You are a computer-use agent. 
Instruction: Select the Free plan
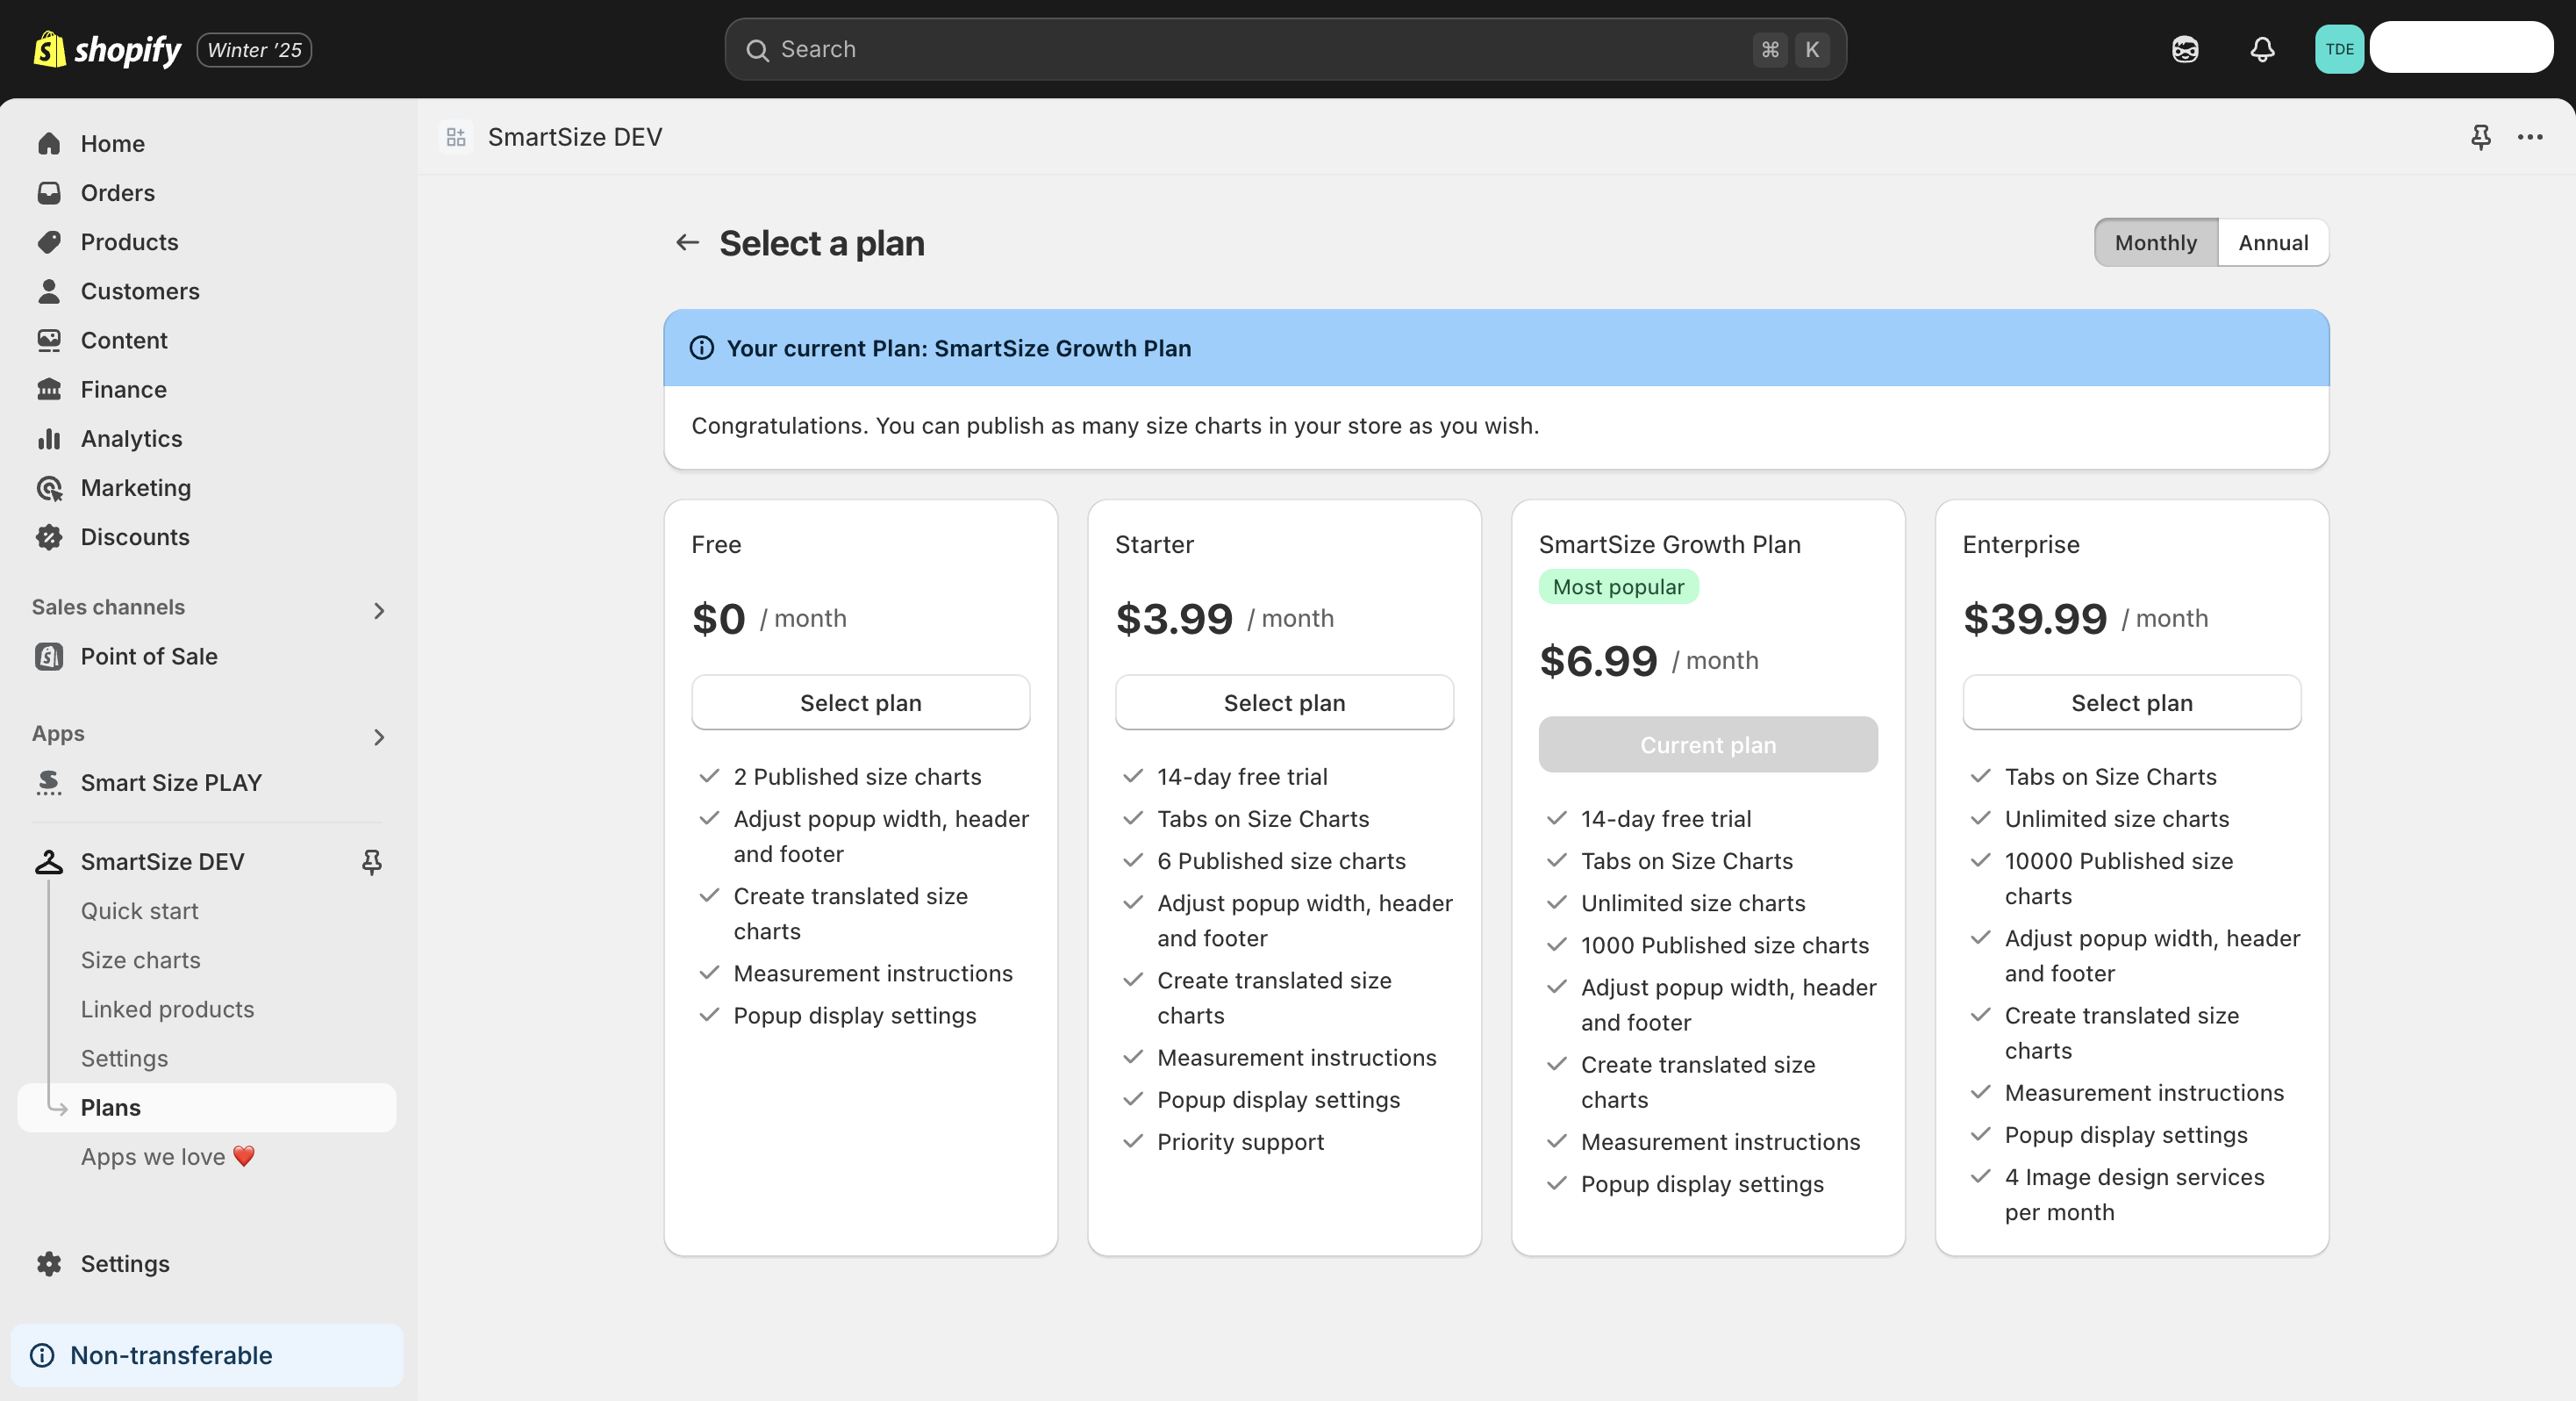[x=860, y=701]
